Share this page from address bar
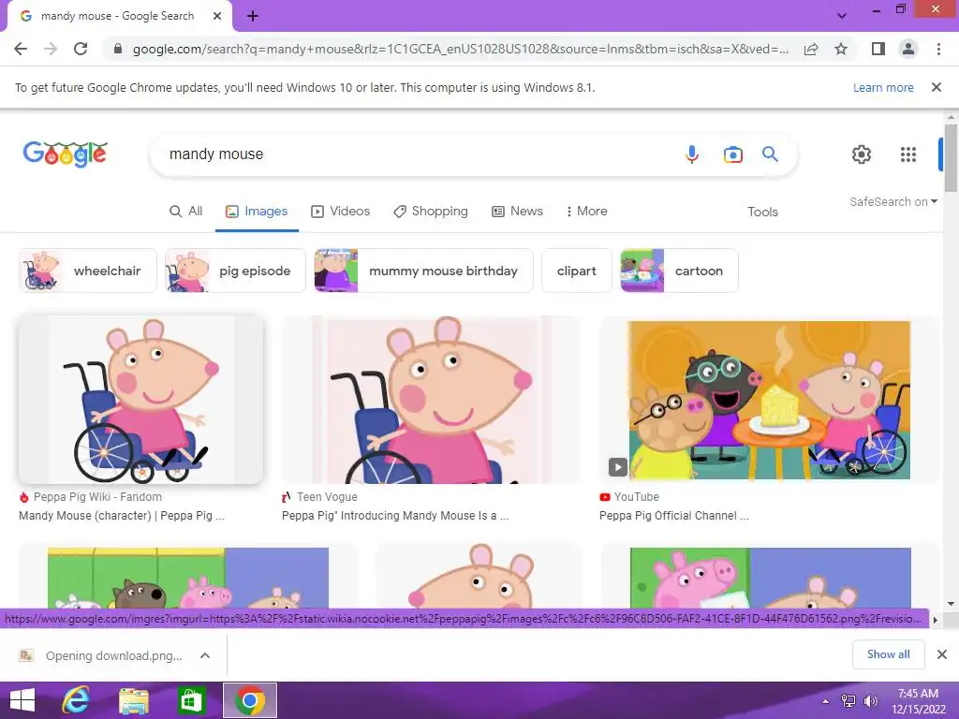Screen dimensions: 959x719 811,49
